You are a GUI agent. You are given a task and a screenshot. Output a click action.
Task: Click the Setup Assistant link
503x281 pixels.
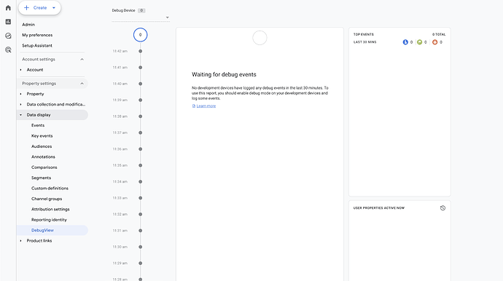[x=37, y=45]
